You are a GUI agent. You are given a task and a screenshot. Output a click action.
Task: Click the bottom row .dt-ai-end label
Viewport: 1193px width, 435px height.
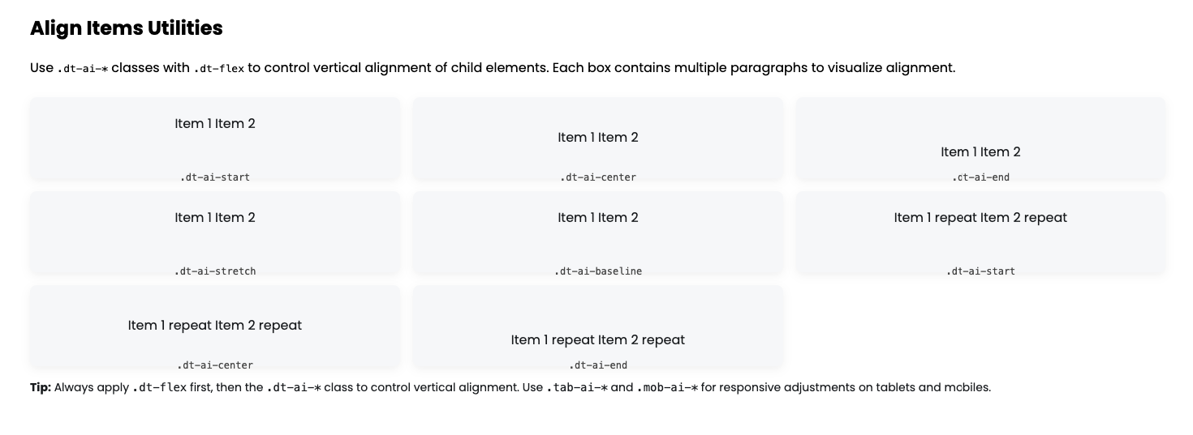[598, 365]
